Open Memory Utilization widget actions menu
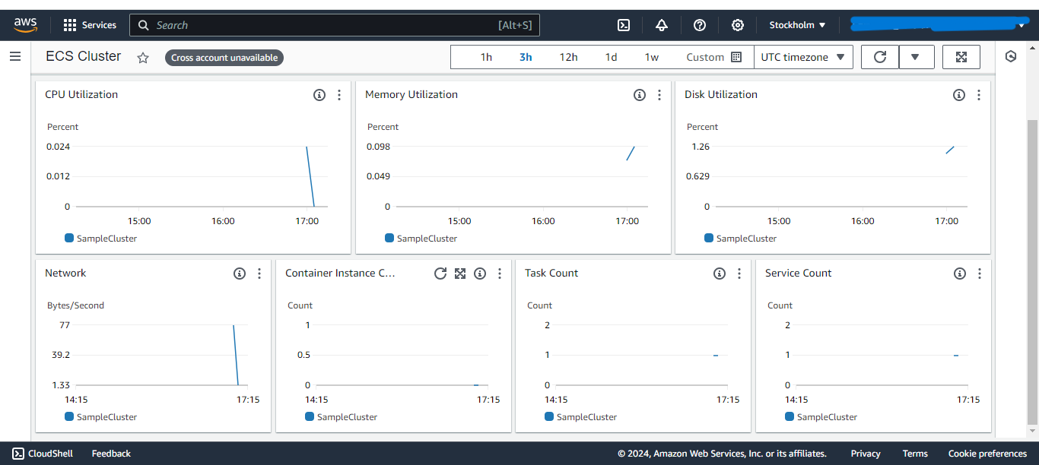The image size is (1039, 465). [x=659, y=95]
